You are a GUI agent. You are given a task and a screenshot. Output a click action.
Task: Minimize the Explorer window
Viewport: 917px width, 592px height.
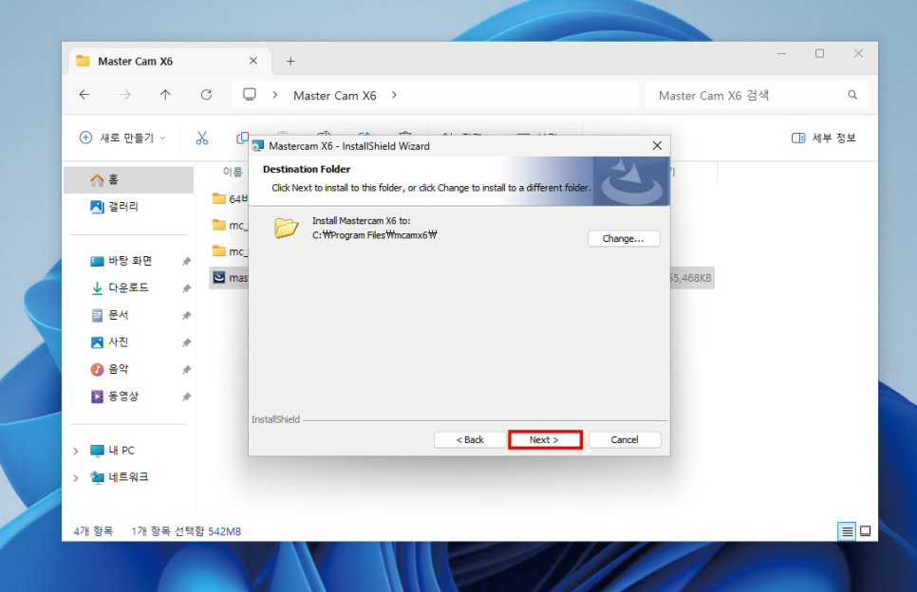781,53
